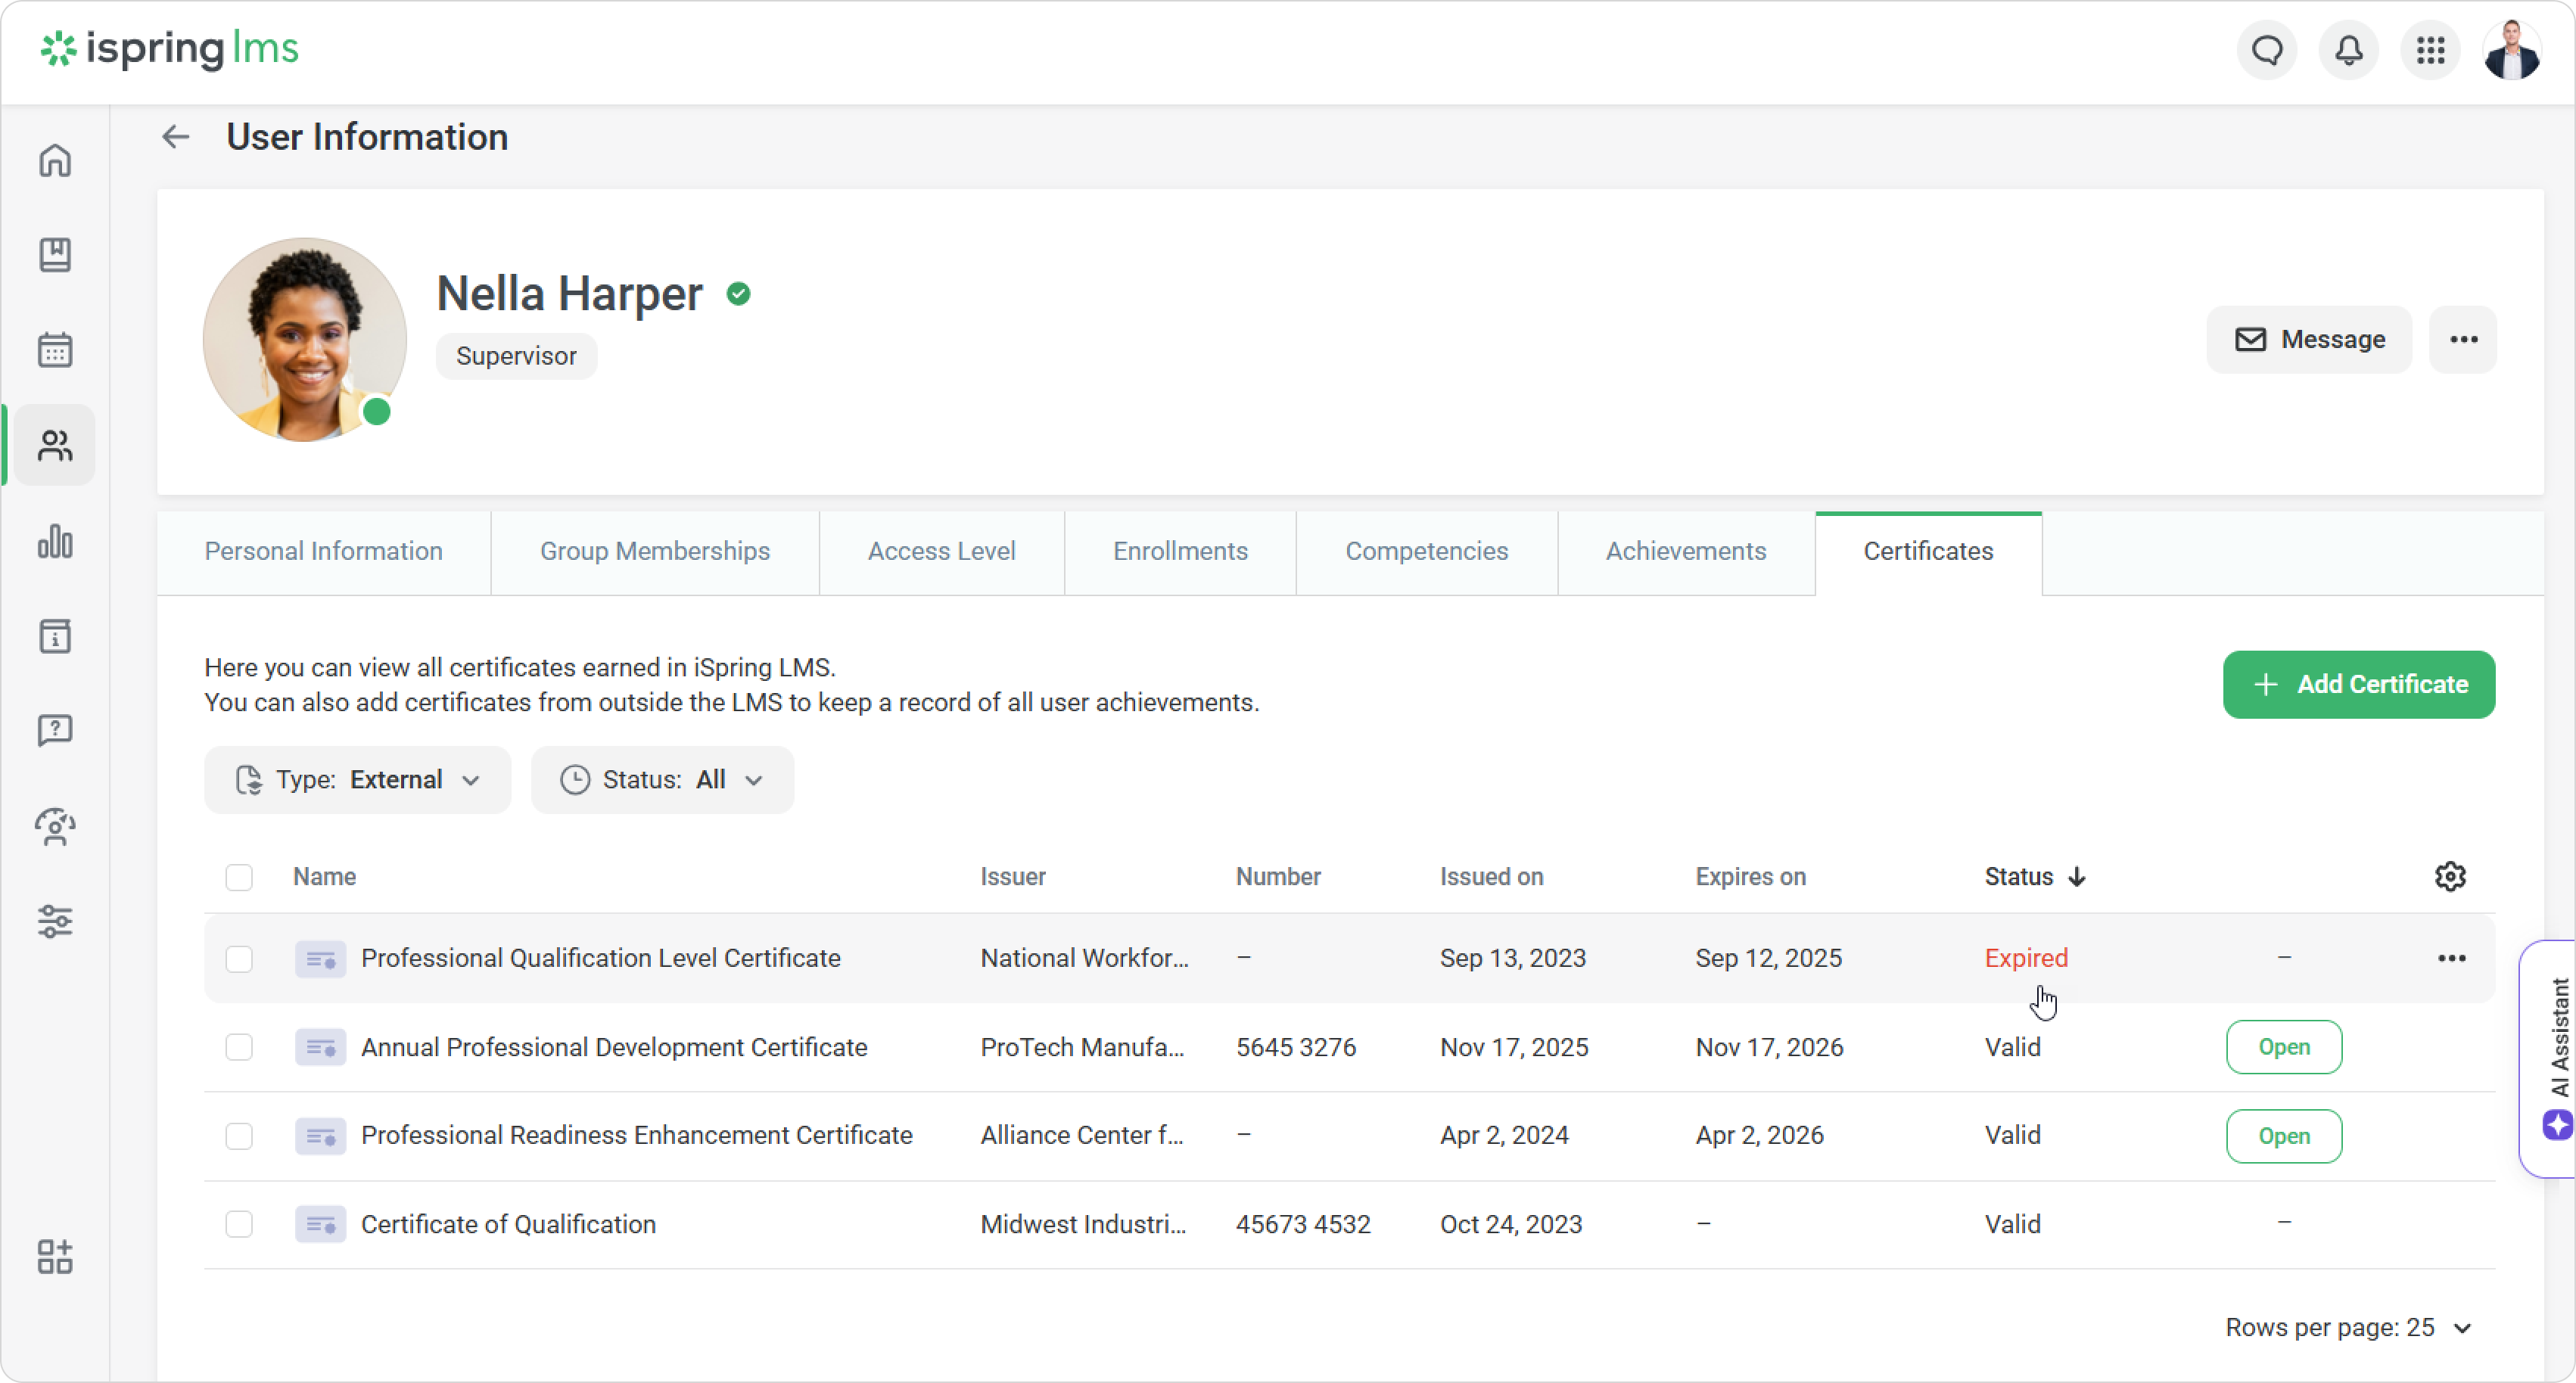Image resolution: width=2576 pixels, height=1383 pixels.
Task: Check Annual Professional Development Certificate row
Action: pyautogui.click(x=239, y=1047)
